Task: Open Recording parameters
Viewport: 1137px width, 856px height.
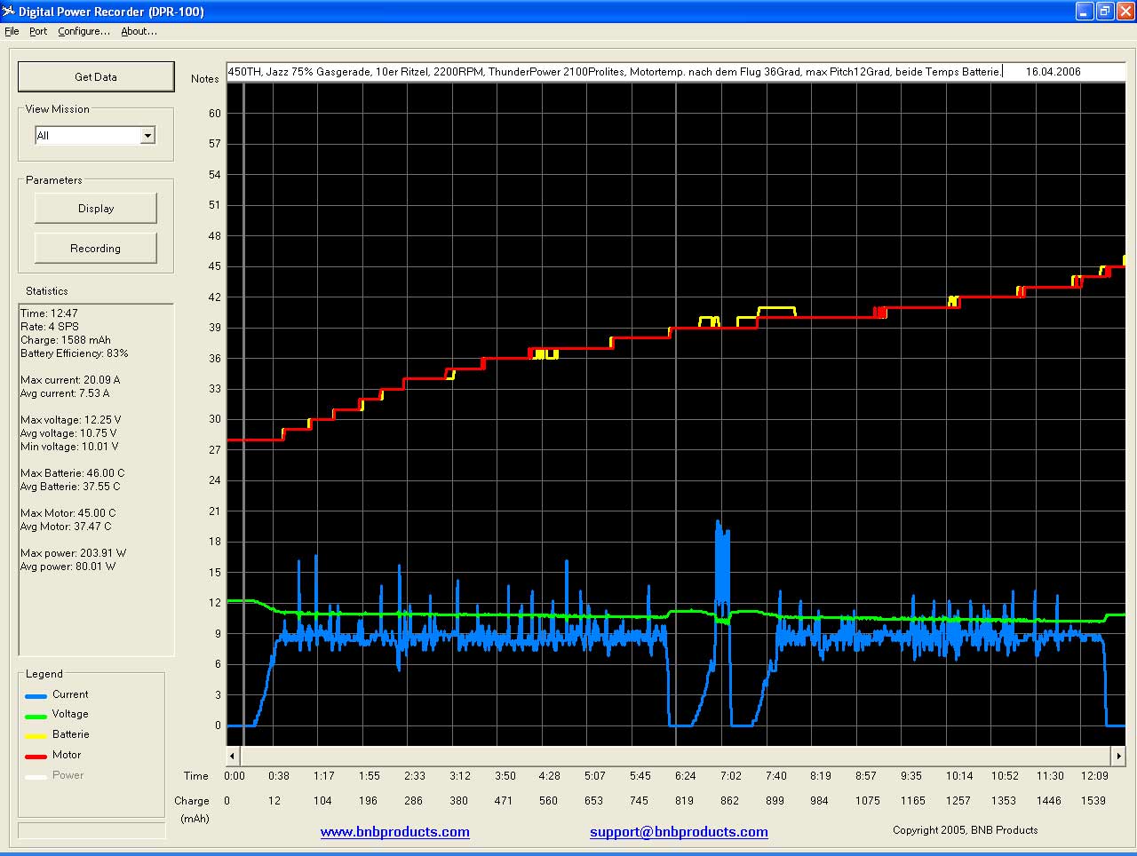Action: click(x=96, y=249)
